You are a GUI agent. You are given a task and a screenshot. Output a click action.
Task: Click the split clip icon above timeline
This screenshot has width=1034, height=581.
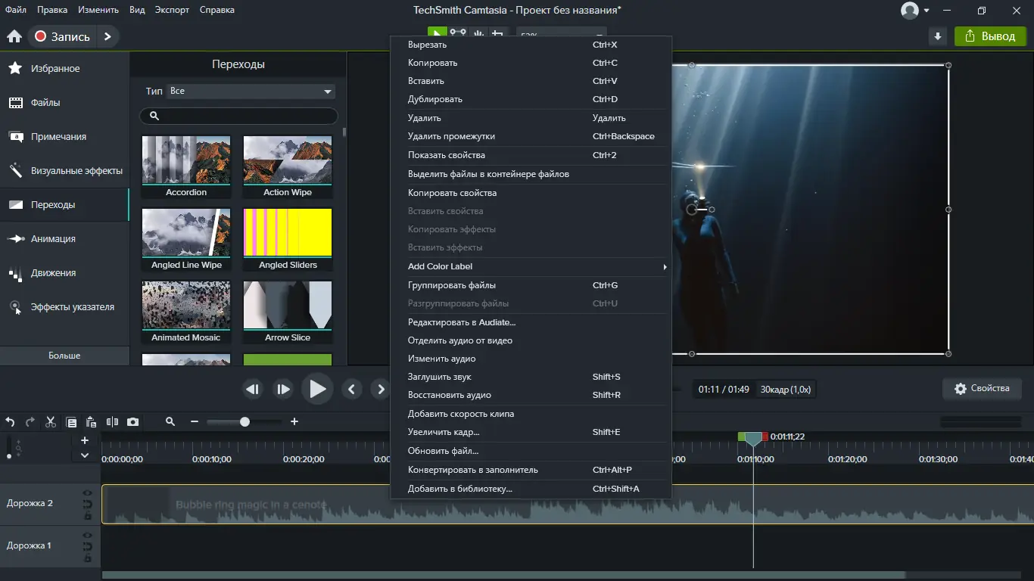tap(112, 421)
